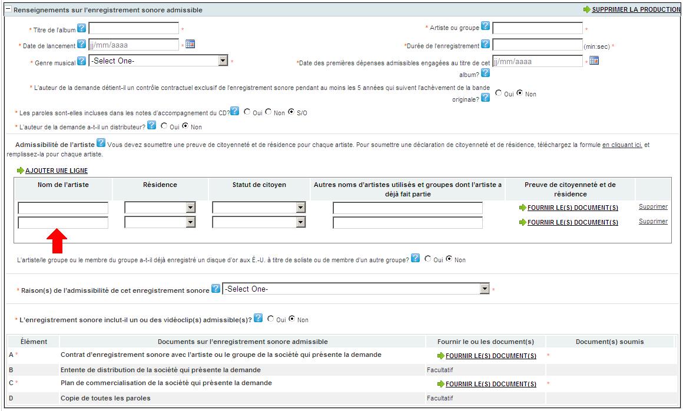The image size is (683, 411).
Task: Open help icon for premières dépenses admissibles date
Action: point(485,73)
